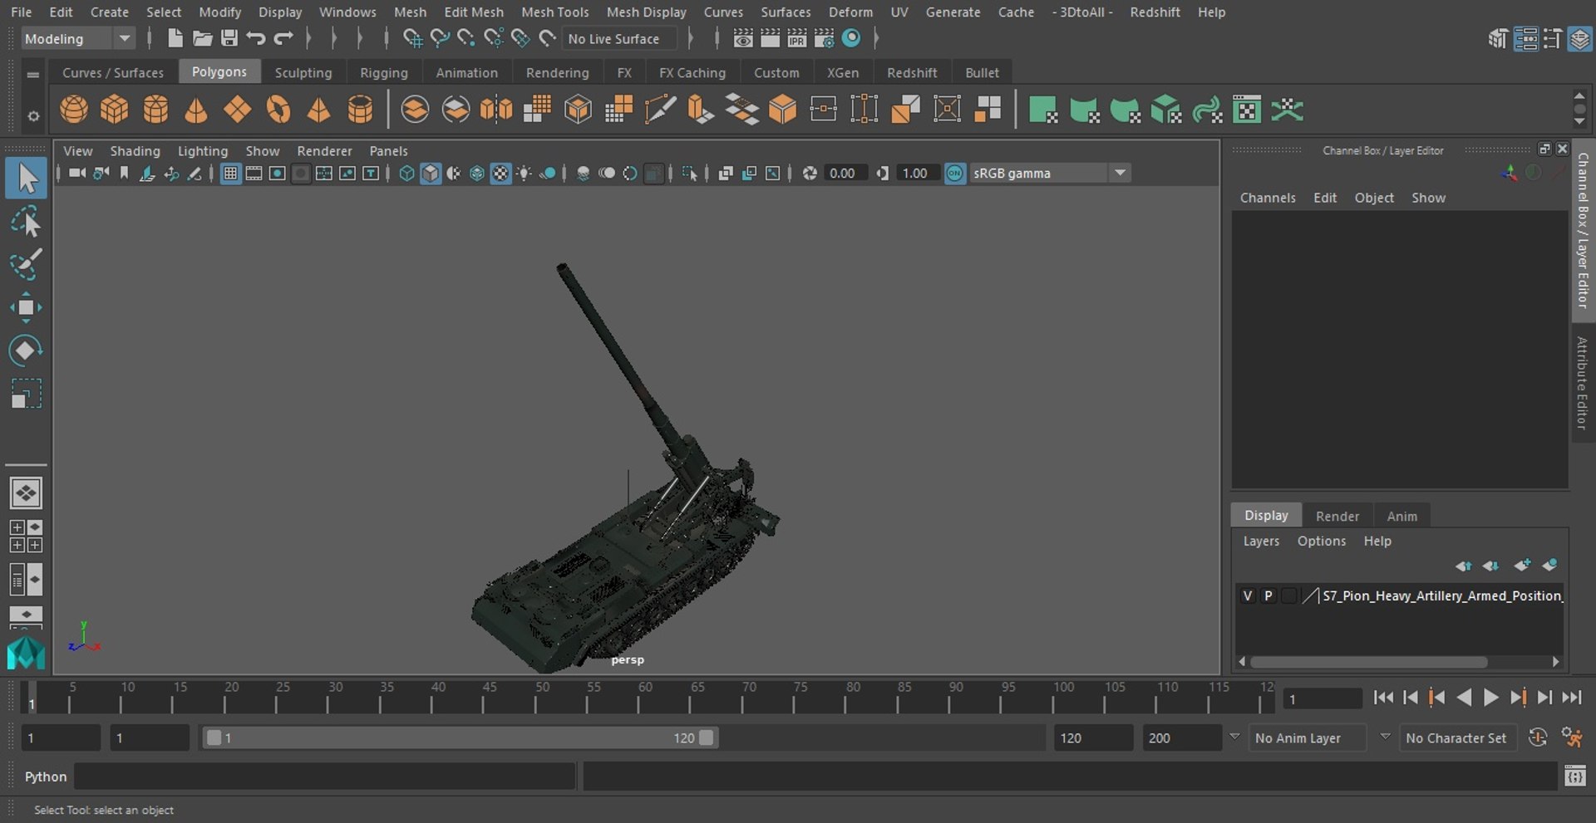Switch to four-view layout
Viewport: 1596px width, 823px height.
click(x=26, y=536)
